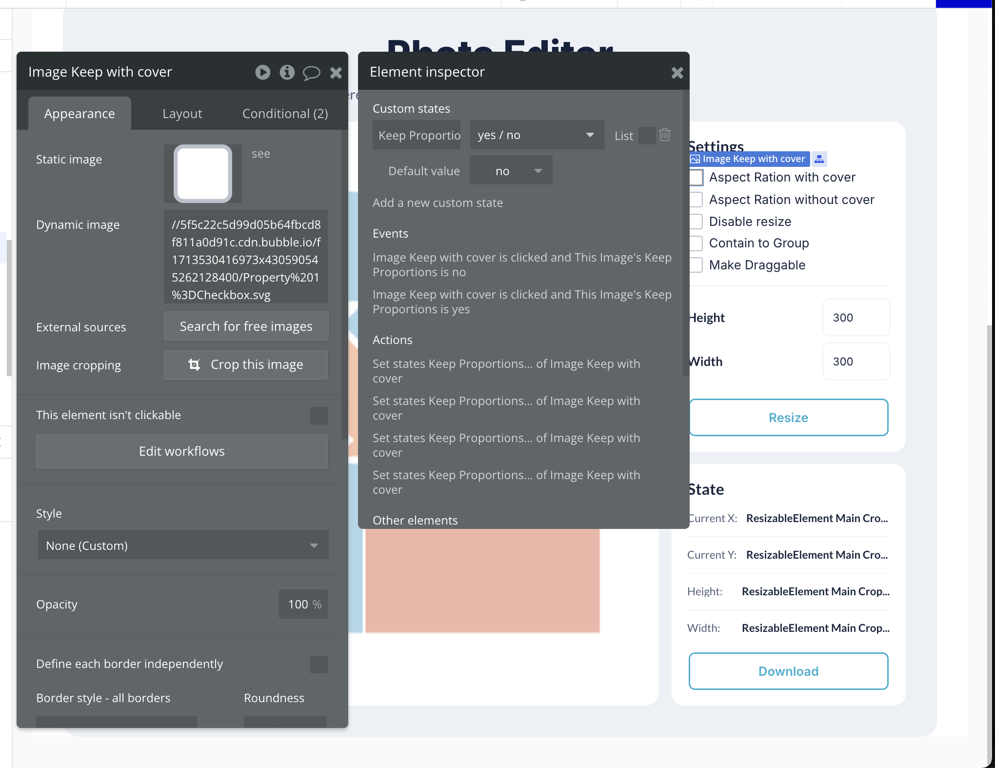Expand the Style 'None (Custom)' dropdown
The width and height of the screenshot is (995, 768).
[x=183, y=545]
